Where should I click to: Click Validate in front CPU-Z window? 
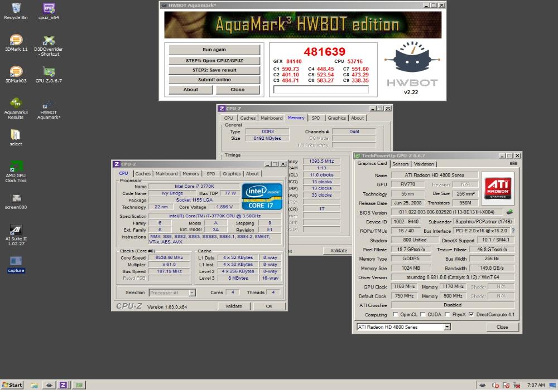click(234, 306)
